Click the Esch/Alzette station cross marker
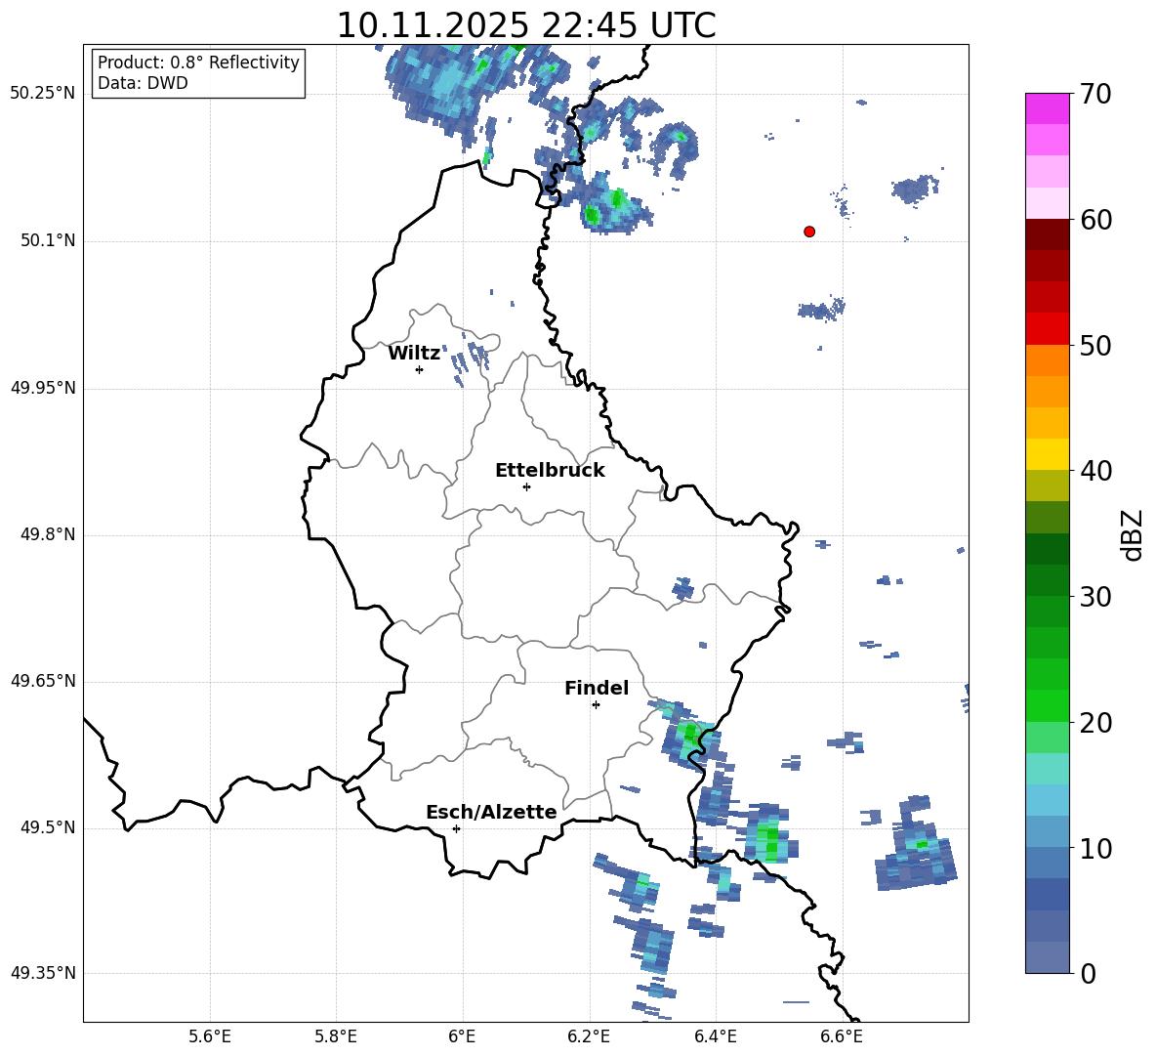This screenshot has width=1156, height=1056. tap(456, 828)
